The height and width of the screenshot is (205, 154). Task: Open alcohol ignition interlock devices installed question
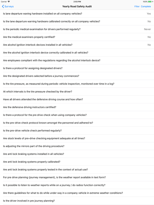tap(77, 45)
